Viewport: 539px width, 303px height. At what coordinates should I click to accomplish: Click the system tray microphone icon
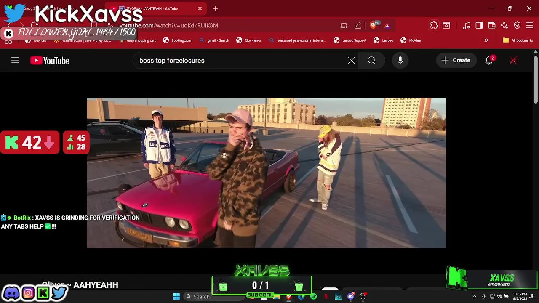point(483,296)
